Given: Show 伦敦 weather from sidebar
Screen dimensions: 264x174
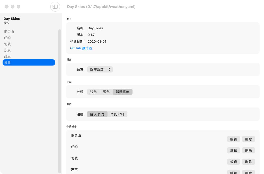Looking at the screenshot, I should (x=29, y=44).
